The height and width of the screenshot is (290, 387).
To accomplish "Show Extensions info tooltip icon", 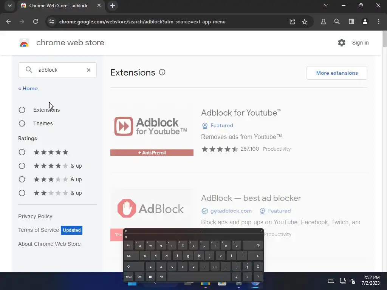I will click(162, 72).
